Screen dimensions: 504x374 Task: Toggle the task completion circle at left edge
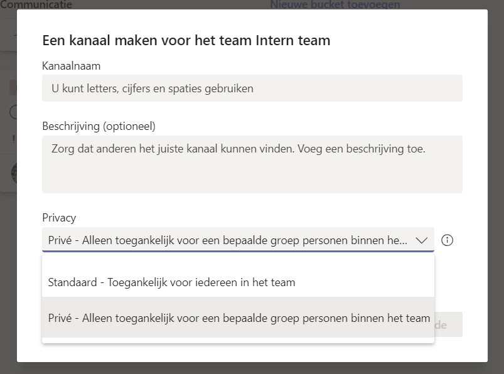pos(13,112)
